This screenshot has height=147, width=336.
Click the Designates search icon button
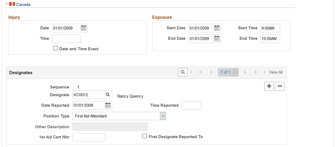click(x=183, y=72)
